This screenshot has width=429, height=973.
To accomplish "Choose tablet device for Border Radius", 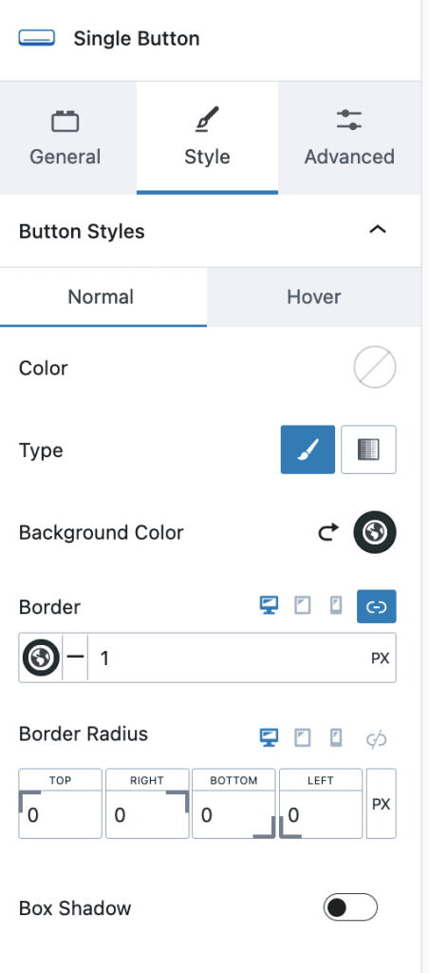I will click(303, 737).
